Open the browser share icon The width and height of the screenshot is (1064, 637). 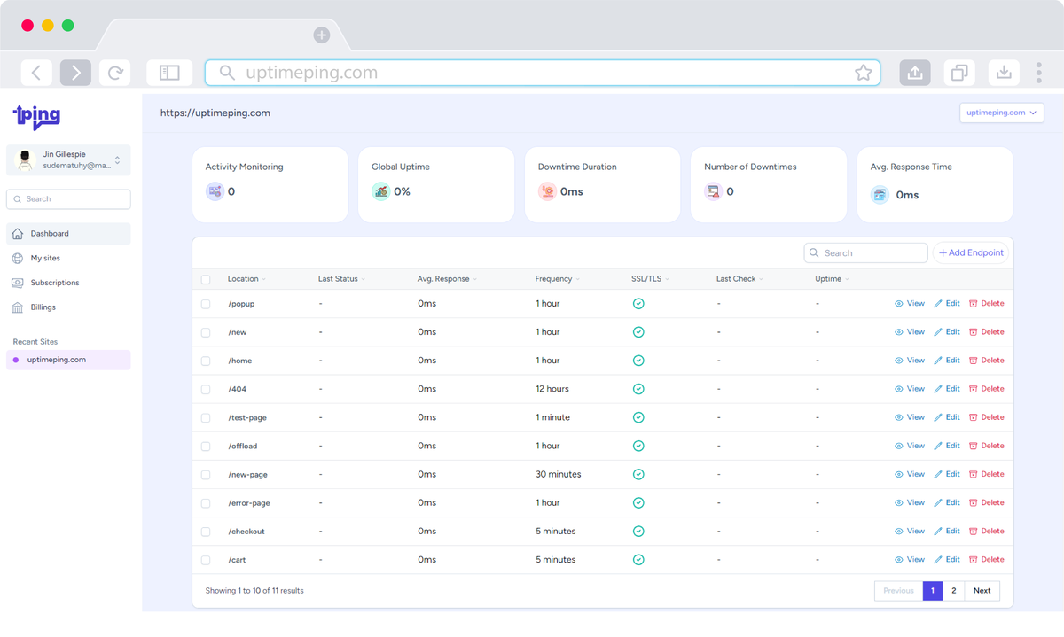tap(915, 73)
